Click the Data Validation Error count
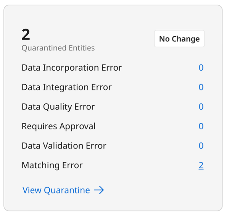 (x=201, y=146)
